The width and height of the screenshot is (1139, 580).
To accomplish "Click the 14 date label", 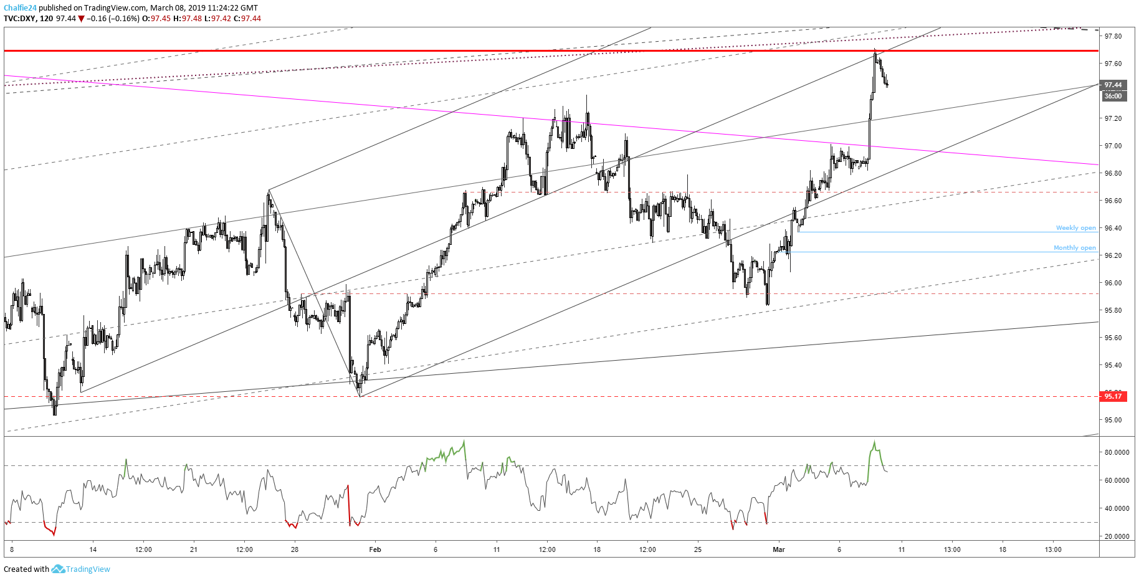I will pyautogui.click(x=93, y=549).
